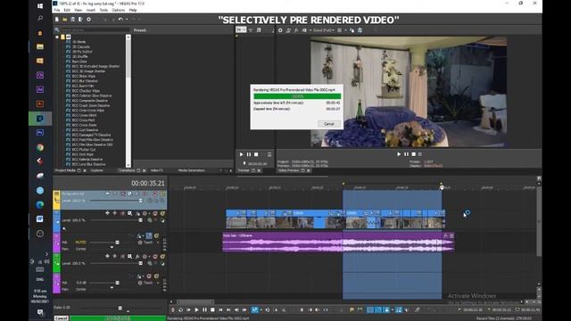Click the Save project icon
The width and height of the screenshot is (571, 321).
click(73, 20)
